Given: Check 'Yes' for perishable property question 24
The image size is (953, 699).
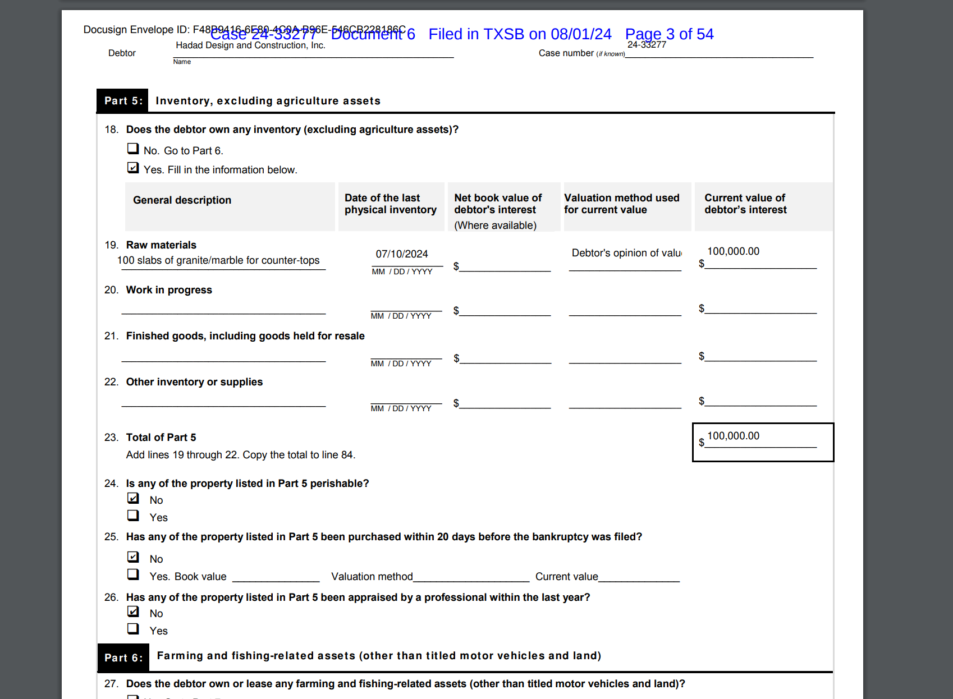Looking at the screenshot, I should point(133,515).
